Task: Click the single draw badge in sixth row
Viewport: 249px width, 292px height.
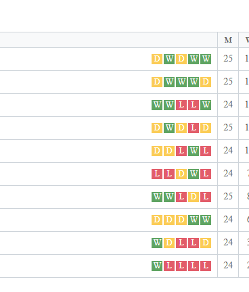Action: pos(181,174)
